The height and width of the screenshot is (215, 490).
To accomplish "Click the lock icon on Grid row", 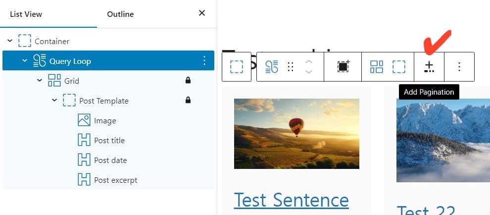I will [x=188, y=80].
